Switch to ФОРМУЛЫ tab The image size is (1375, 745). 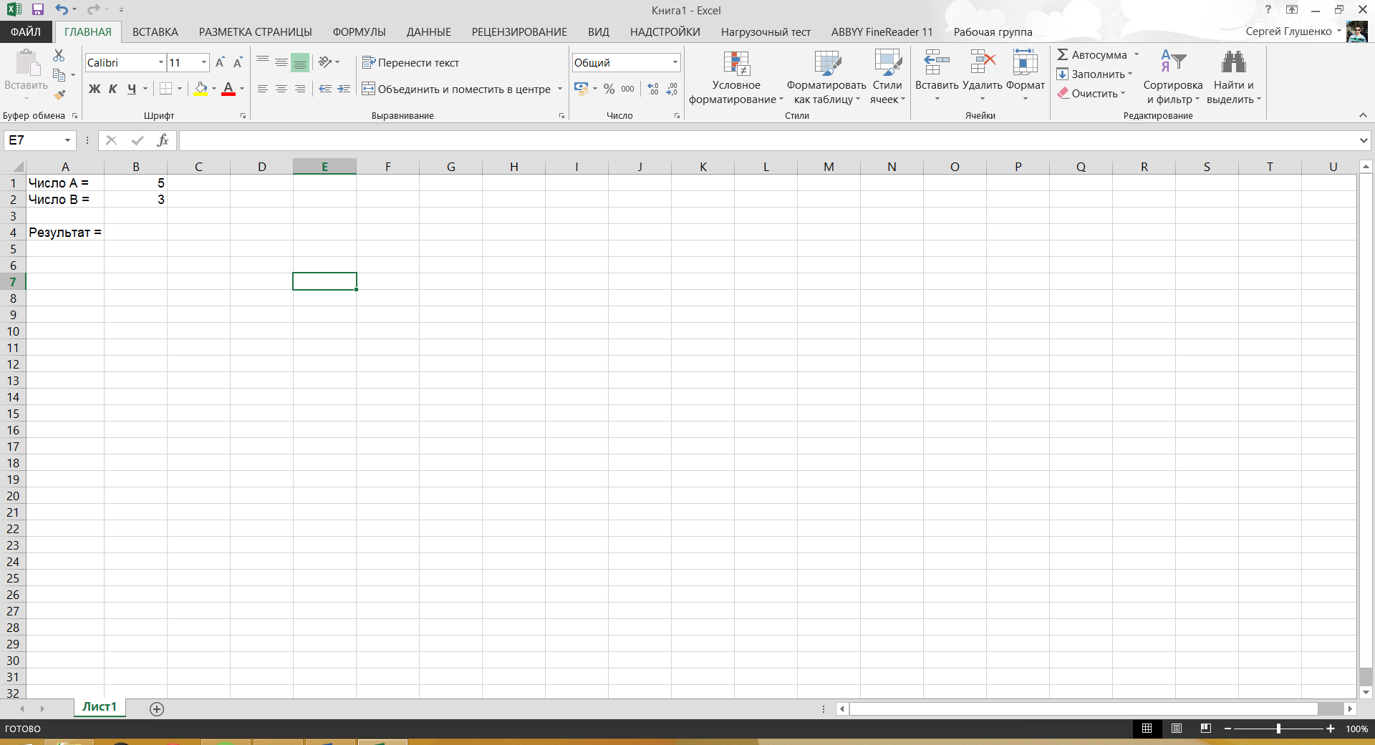pyautogui.click(x=360, y=31)
